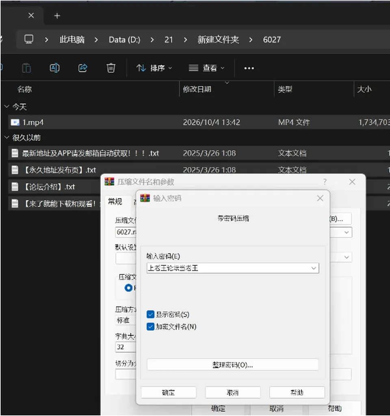Click 取消 in the 输入密码 dialog
Image resolution: width=390 pixels, height=416 pixels.
pos(233,392)
